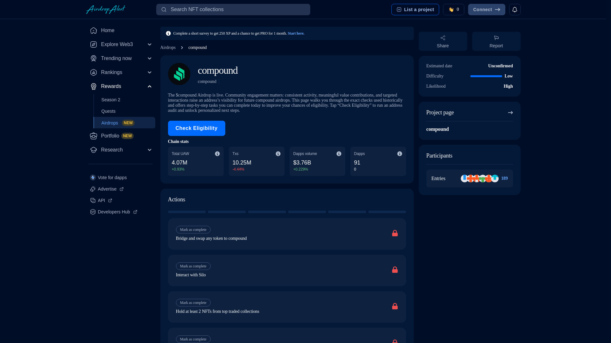Click the Connect button
611x343 pixels.
(487, 10)
